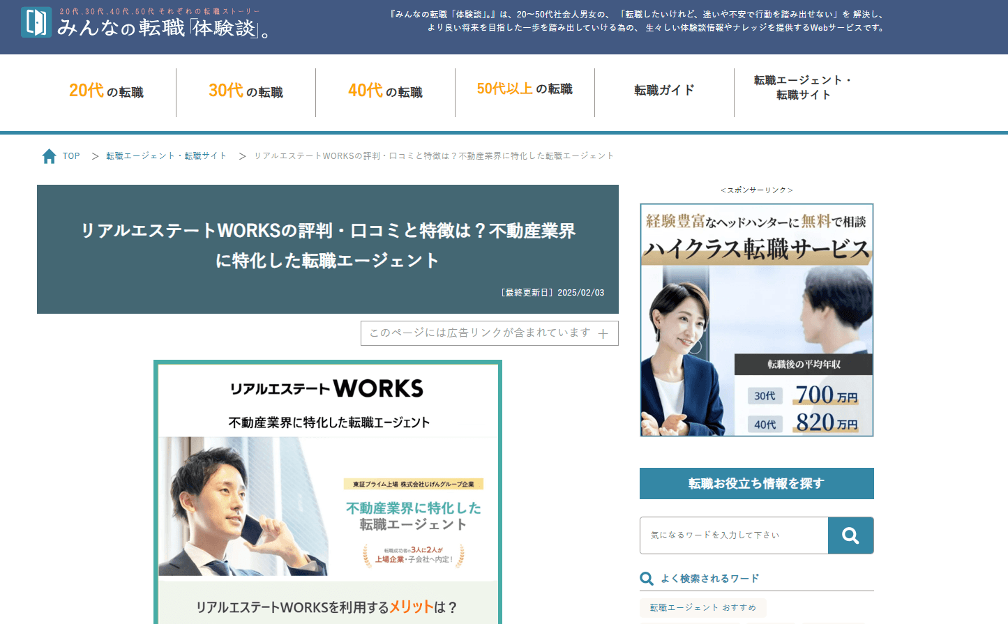
Task: Open the 20代の転職 menu
Action: pos(106,91)
